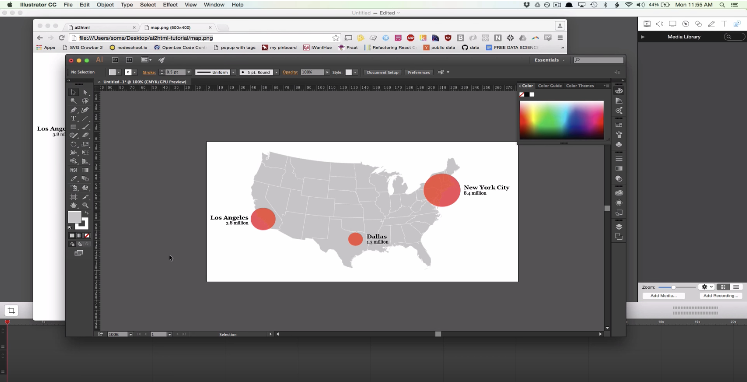Select the Hand tool
Screen dimensions: 747x382
(73, 205)
